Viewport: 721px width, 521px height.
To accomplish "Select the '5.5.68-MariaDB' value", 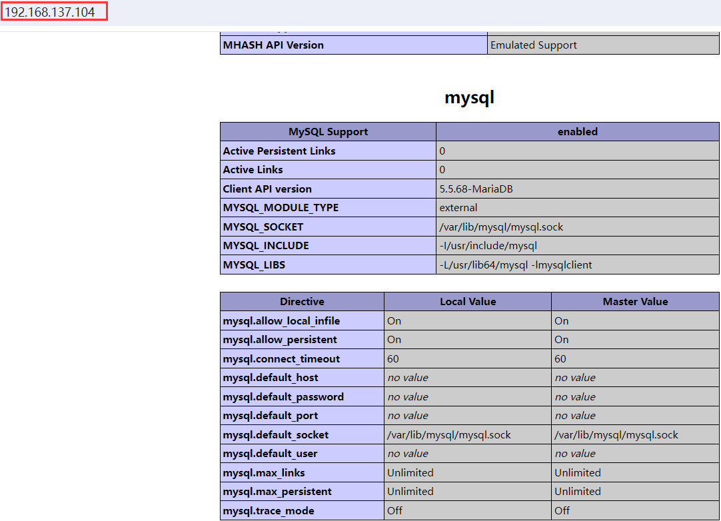I will pos(578,189).
